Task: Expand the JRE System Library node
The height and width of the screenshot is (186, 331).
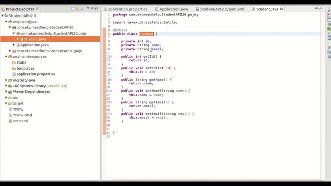Action: click(x=6, y=86)
